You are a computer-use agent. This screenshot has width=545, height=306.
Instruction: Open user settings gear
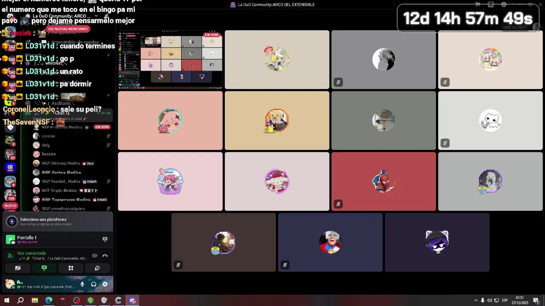[105, 284]
